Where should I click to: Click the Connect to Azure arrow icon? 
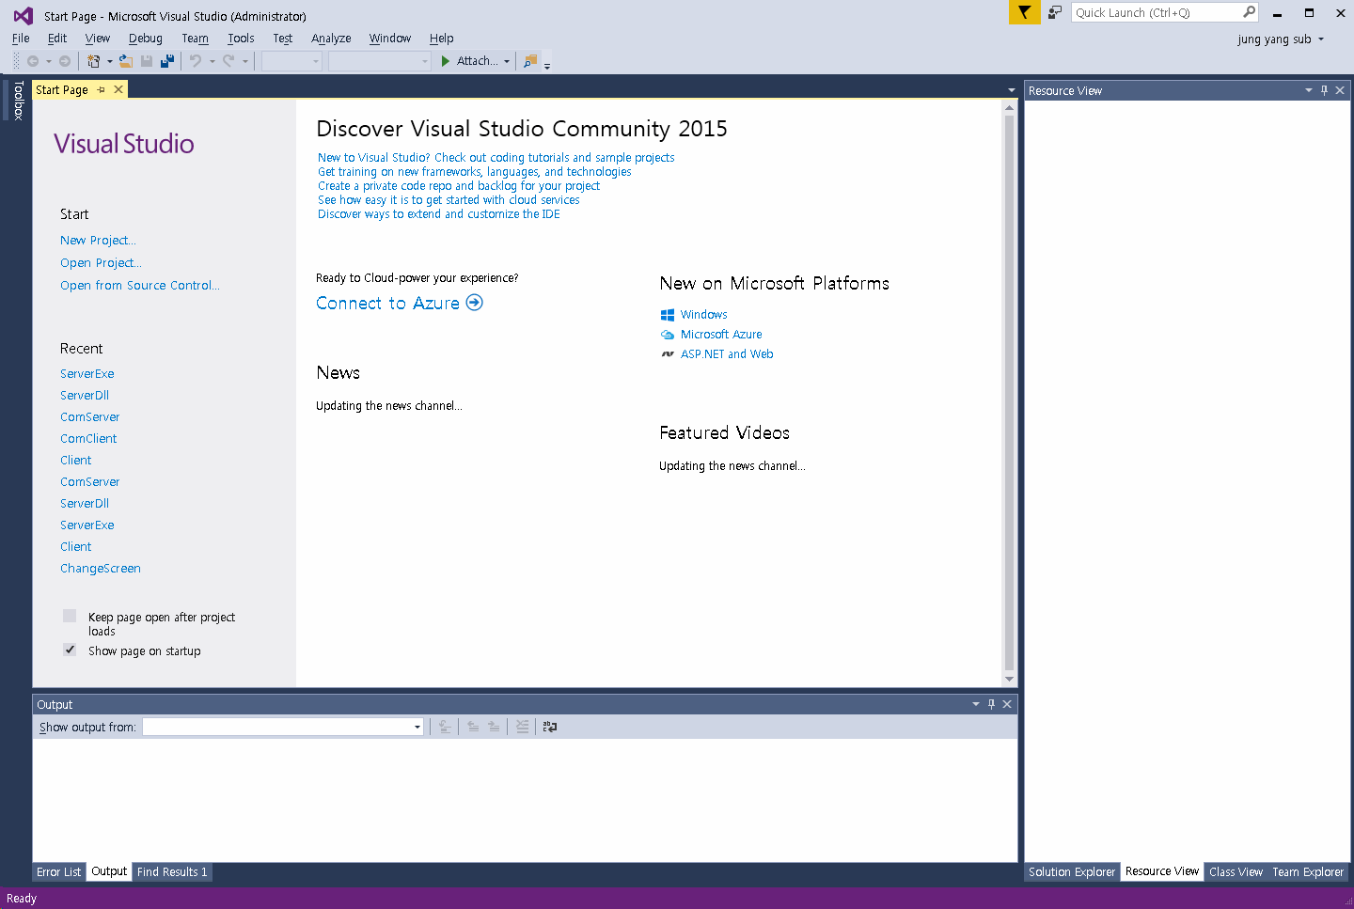475,303
